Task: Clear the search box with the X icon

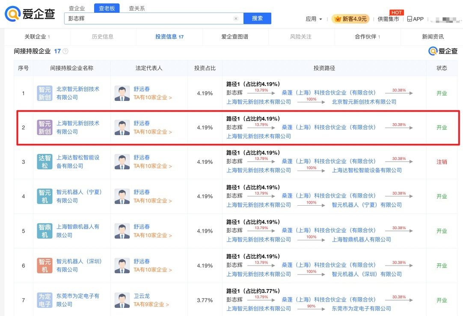Action: pyautogui.click(x=236, y=19)
